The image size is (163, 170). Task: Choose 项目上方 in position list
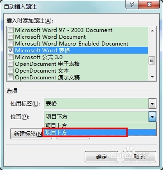pos(100,125)
